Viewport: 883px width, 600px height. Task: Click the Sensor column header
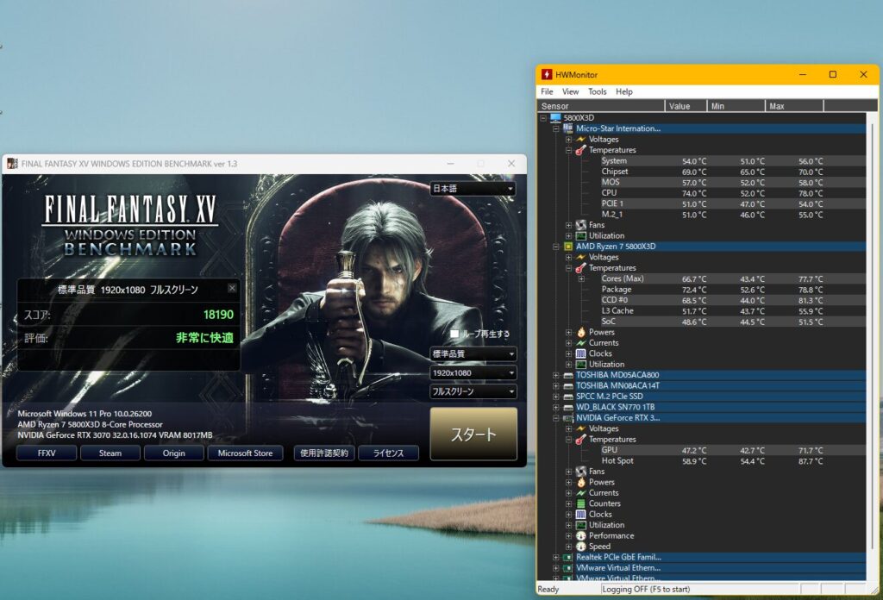pyautogui.click(x=601, y=106)
